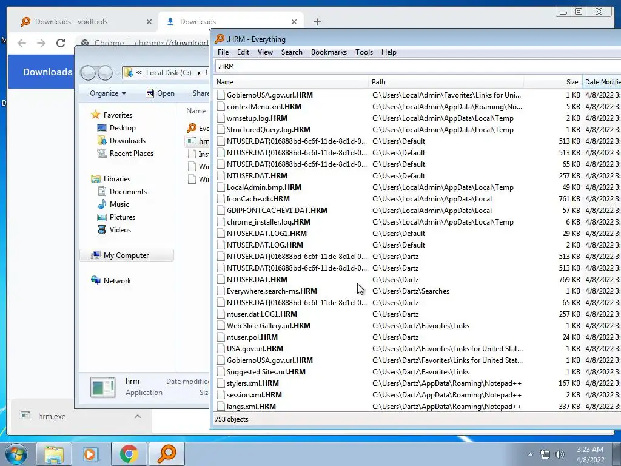Open the Organize dropdown in Explorer
The image size is (621, 466).
coord(108,93)
